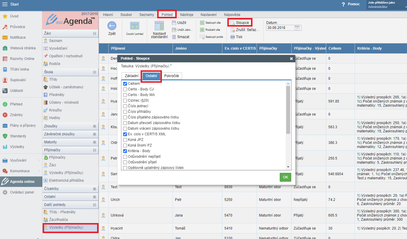Open the calendar picker next to Datum
Image resolution: width=407 pixels, height=239 pixels.
pos(297,28)
